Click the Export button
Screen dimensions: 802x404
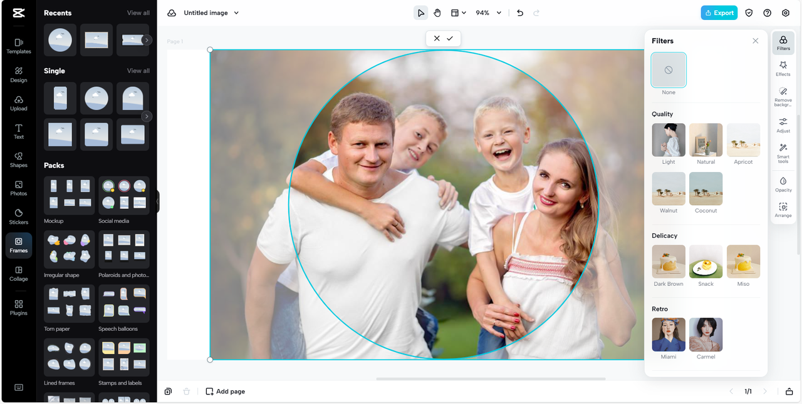pos(719,13)
